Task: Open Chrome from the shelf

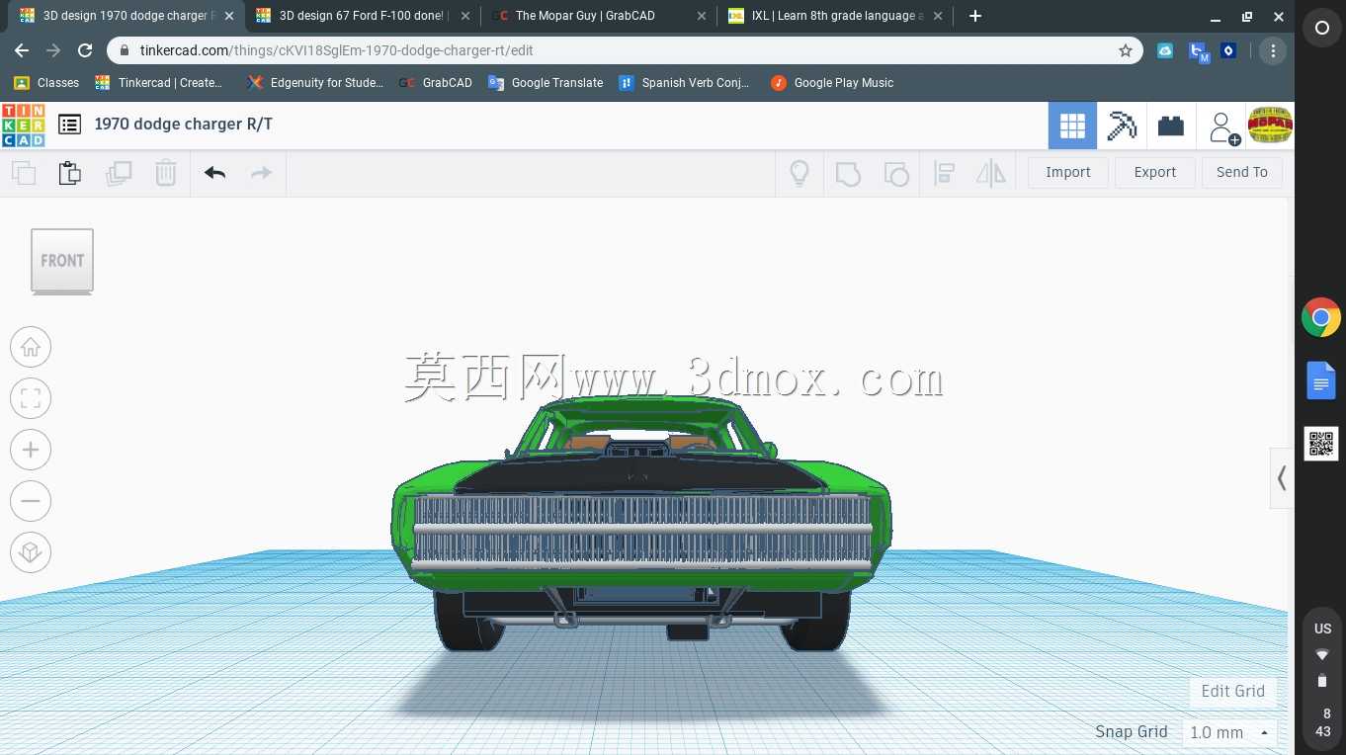Action: point(1321,317)
